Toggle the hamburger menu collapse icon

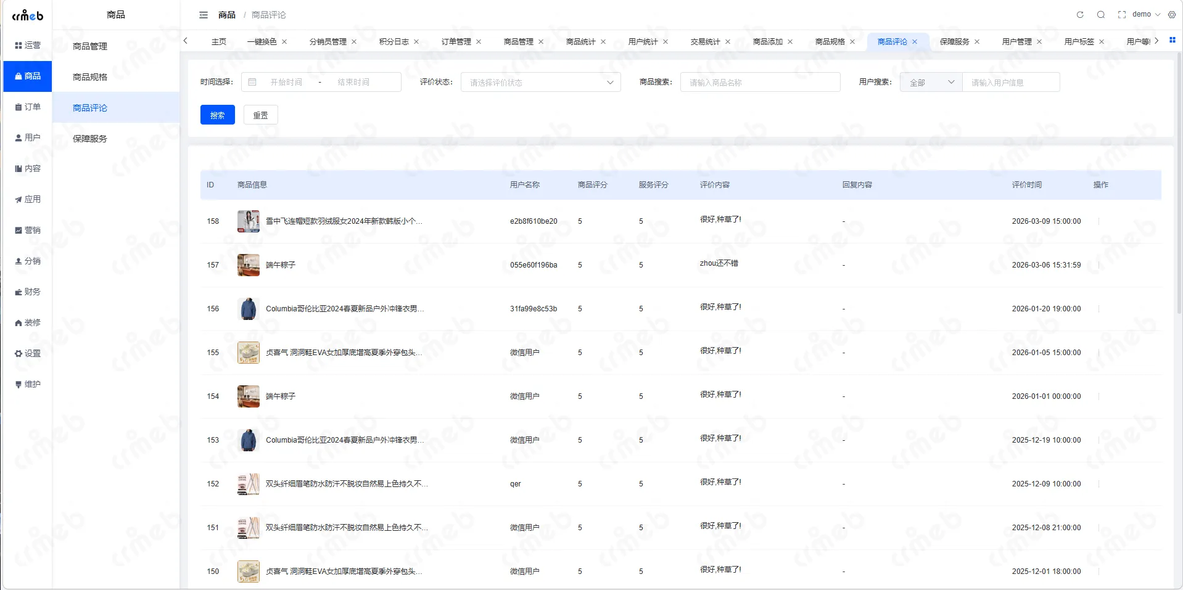pyautogui.click(x=204, y=15)
